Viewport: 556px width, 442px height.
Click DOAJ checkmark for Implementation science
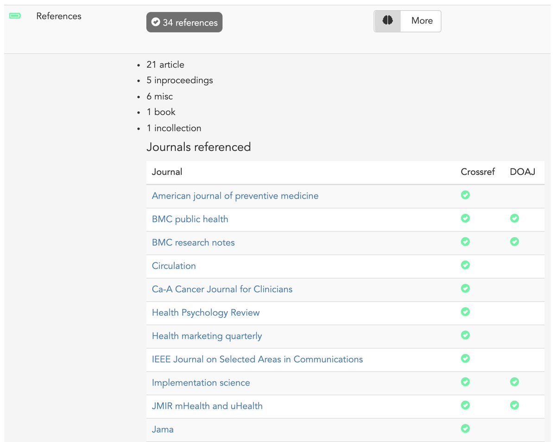pos(514,382)
